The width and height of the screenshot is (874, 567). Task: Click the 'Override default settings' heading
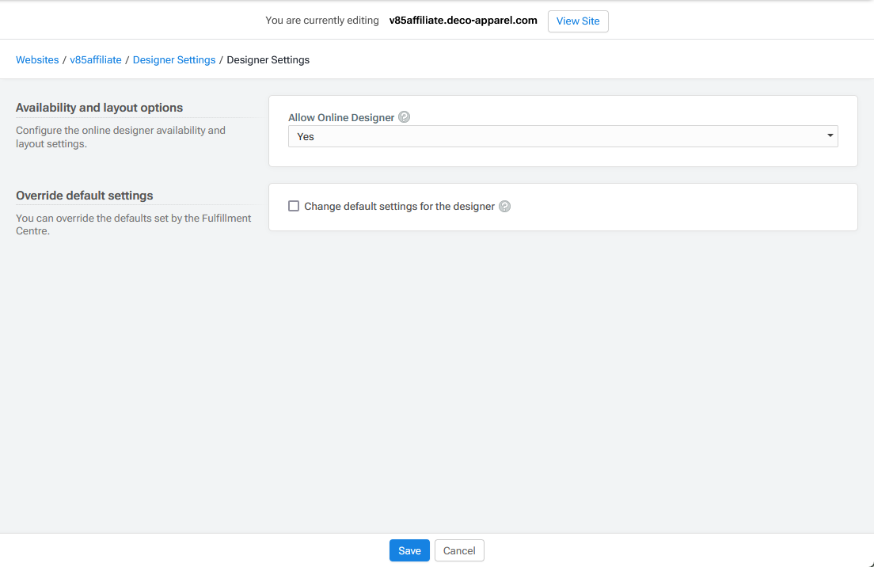[x=85, y=196]
